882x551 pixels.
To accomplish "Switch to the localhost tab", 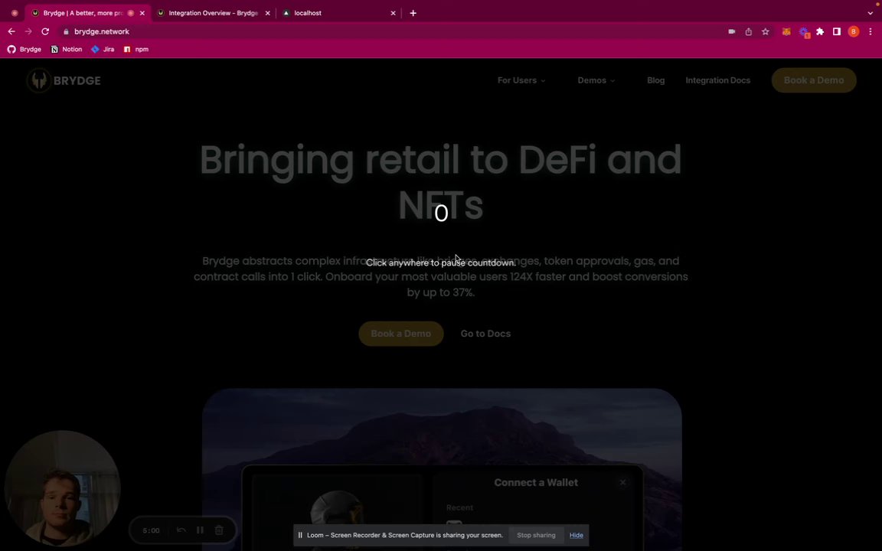I will tap(338, 13).
